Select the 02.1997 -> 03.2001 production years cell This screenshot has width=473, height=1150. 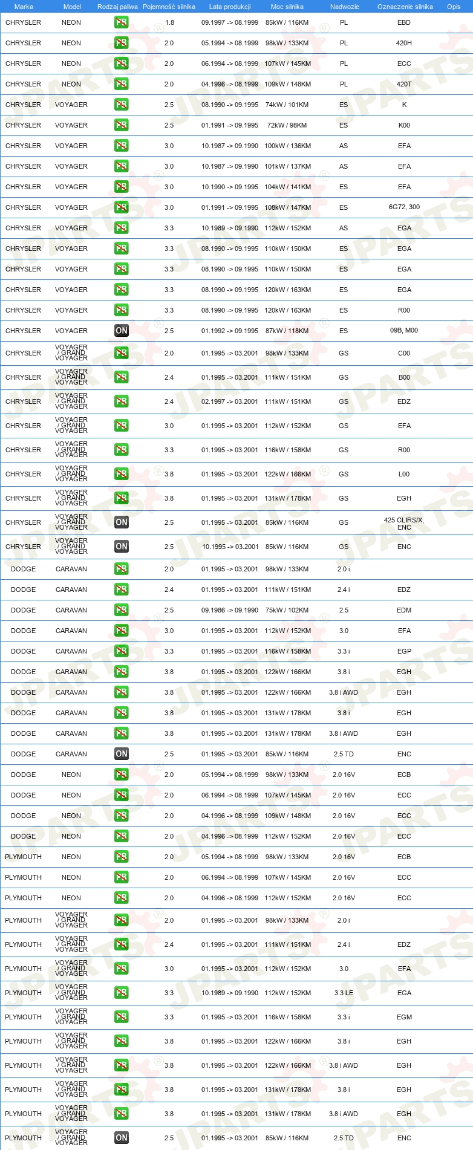coord(230,401)
